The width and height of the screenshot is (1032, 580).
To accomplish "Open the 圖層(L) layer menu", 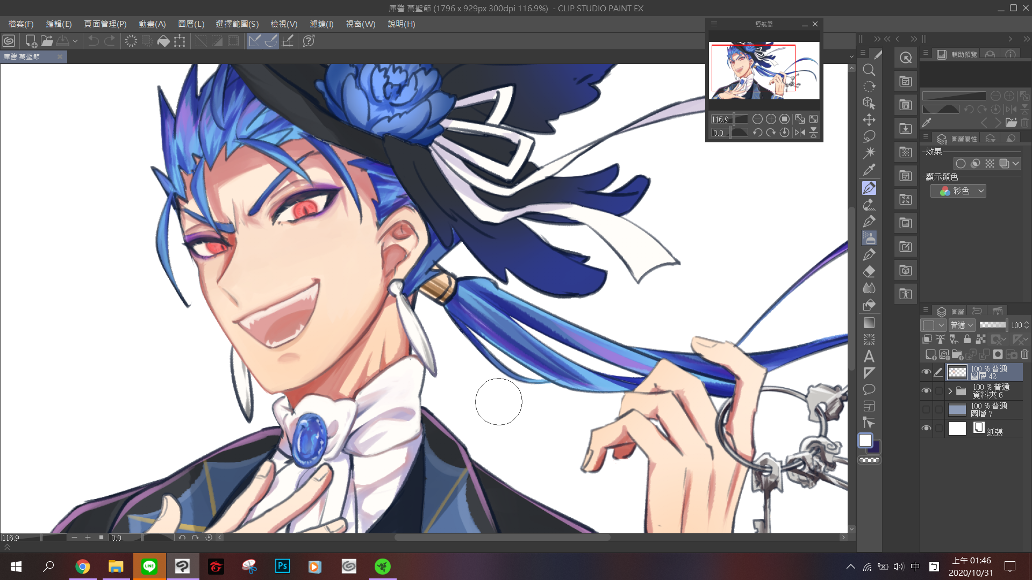I will [x=191, y=24].
